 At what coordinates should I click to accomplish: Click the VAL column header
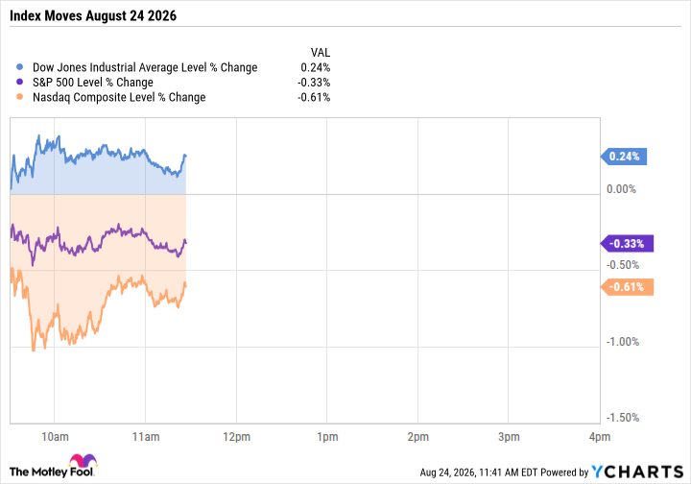(x=321, y=53)
